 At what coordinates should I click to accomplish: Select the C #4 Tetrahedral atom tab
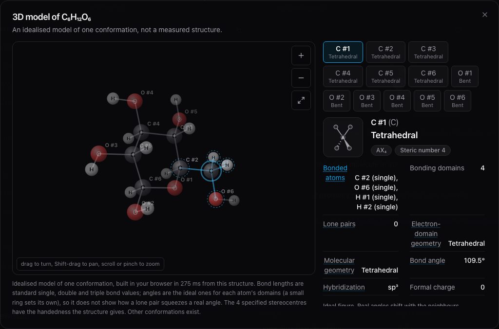(343, 76)
